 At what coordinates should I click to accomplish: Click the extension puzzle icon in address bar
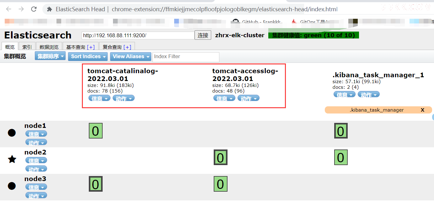[x=49, y=9]
